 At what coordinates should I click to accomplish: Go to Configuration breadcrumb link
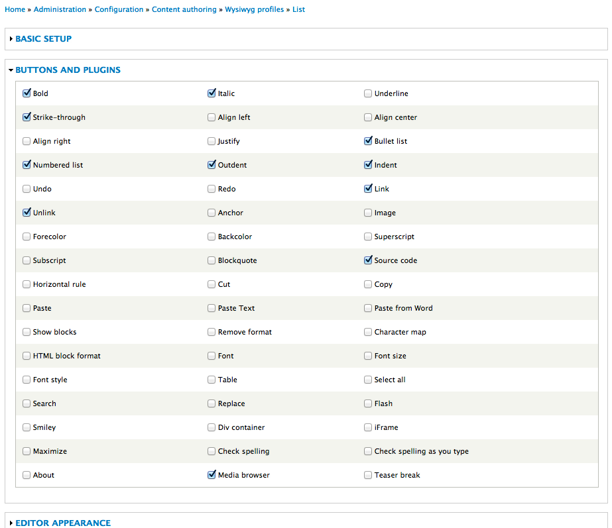tap(119, 9)
